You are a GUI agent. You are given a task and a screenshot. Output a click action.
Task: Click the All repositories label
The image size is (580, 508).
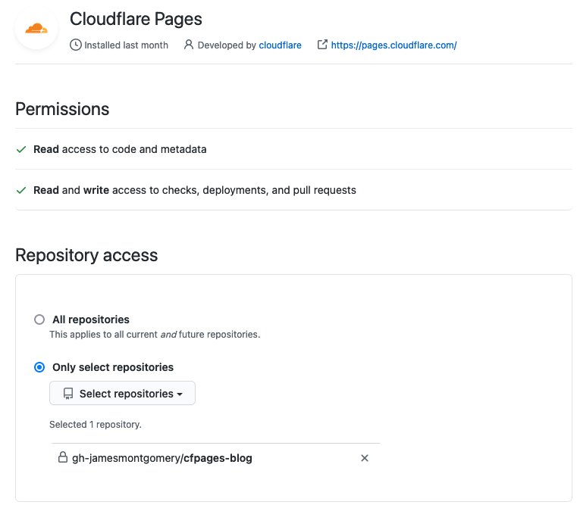[x=91, y=319]
